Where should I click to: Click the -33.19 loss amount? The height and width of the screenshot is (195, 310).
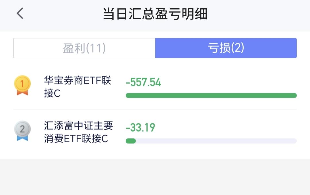[x=140, y=127]
